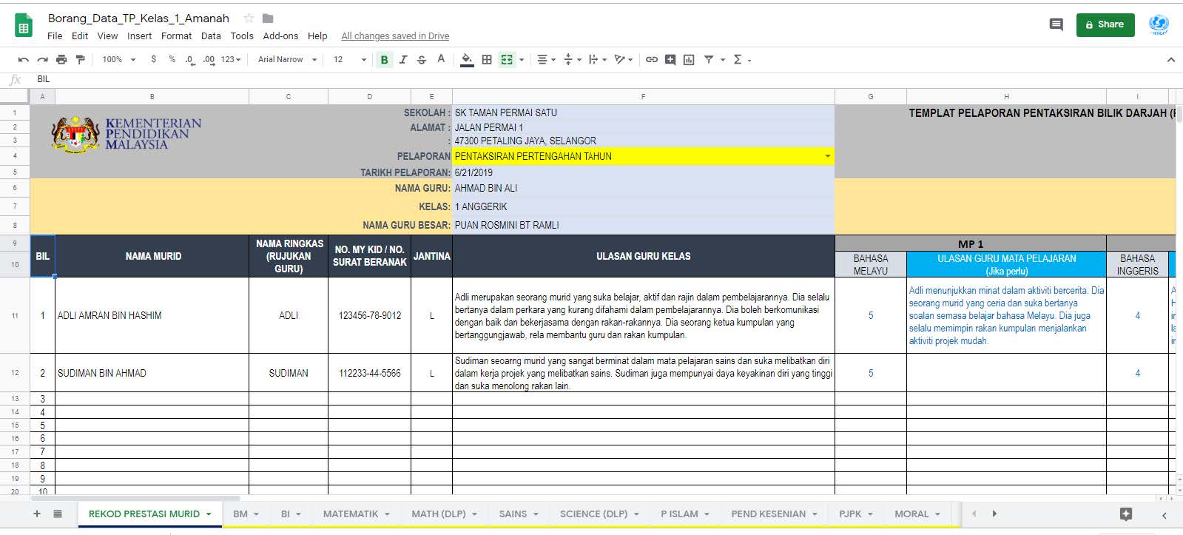Toggle italic formatting
This screenshot has height=535, width=1183.
[x=403, y=60]
